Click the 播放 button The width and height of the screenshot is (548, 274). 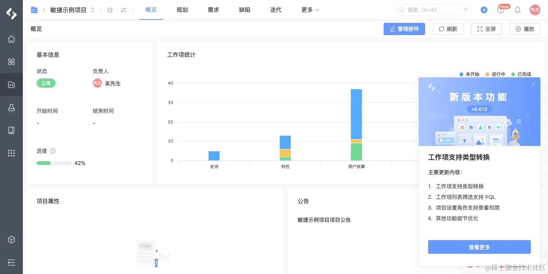point(525,29)
